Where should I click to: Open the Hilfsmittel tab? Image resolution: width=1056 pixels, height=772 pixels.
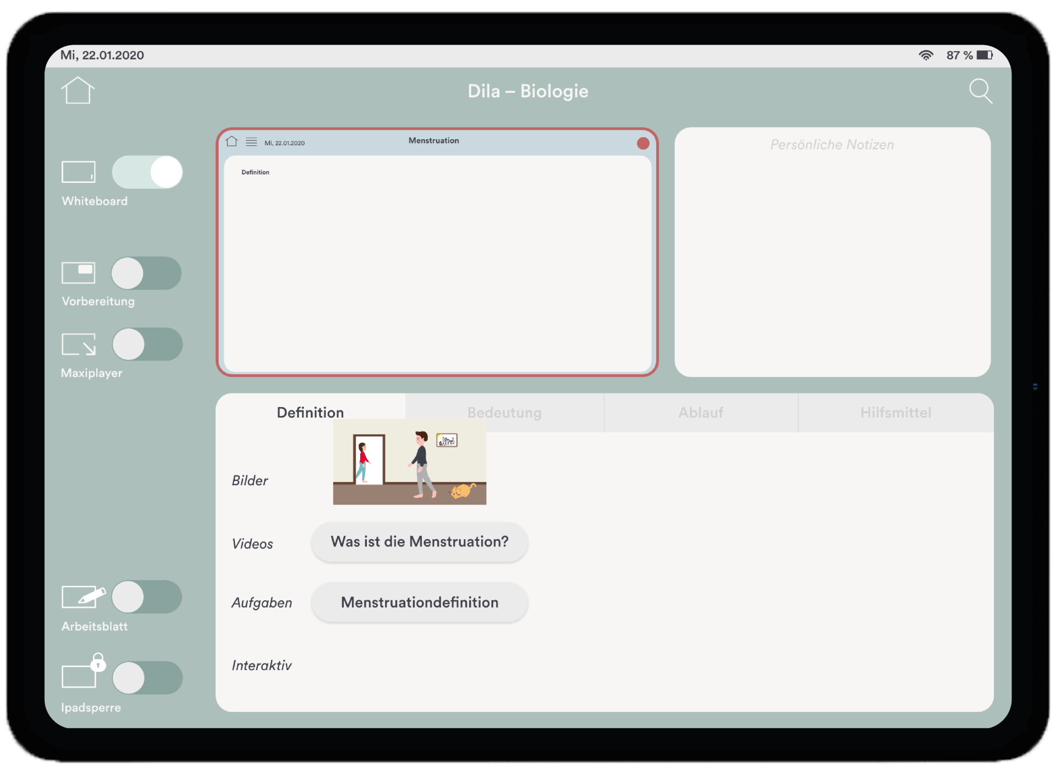coord(895,413)
